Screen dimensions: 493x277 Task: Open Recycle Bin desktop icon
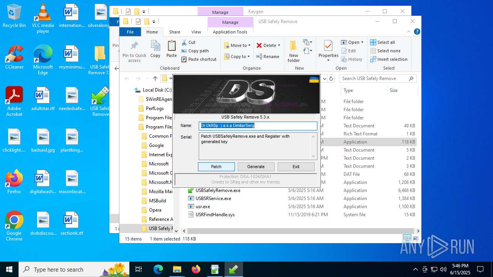(x=14, y=16)
